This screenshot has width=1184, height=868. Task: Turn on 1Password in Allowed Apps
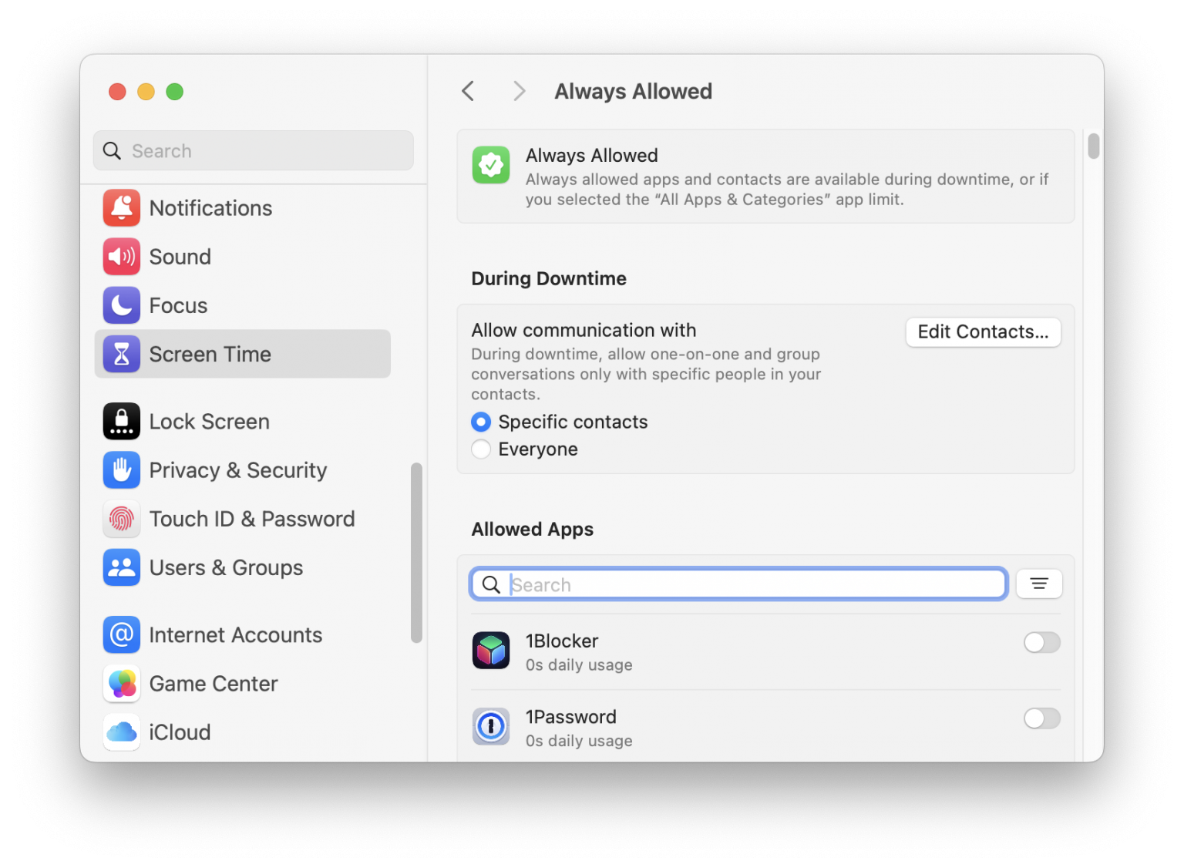pyautogui.click(x=1041, y=718)
